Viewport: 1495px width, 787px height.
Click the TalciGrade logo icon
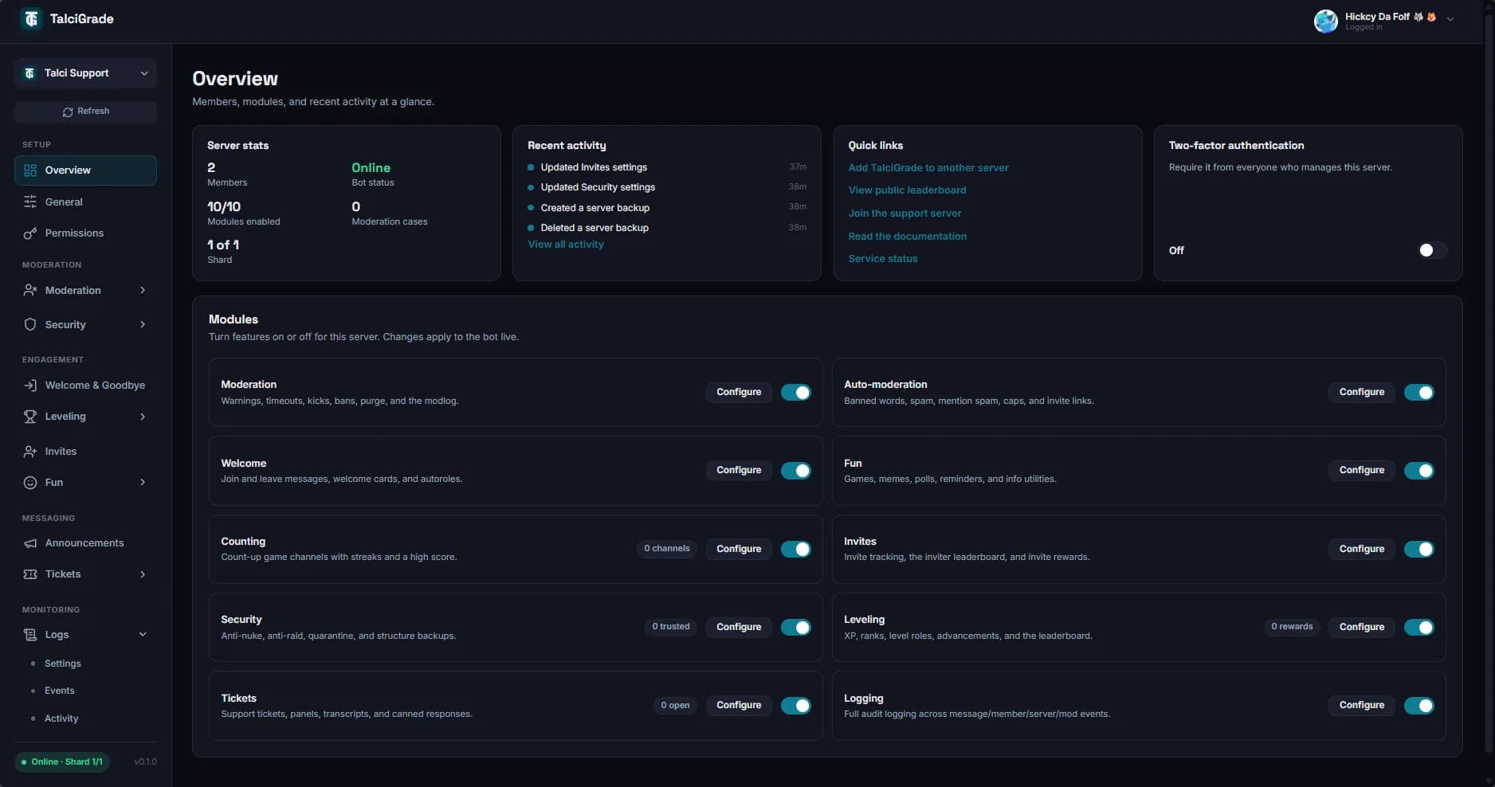[31, 18]
